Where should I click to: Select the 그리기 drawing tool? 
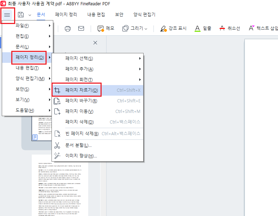[132, 28]
